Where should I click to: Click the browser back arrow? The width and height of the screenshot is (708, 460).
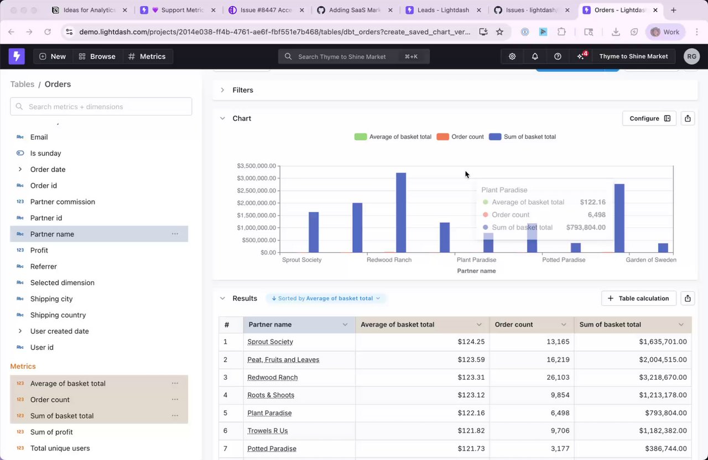pos(12,32)
